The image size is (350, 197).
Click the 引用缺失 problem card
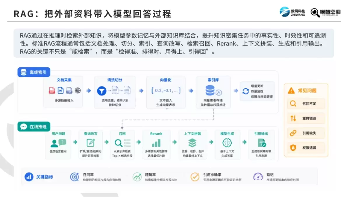pos(306,133)
